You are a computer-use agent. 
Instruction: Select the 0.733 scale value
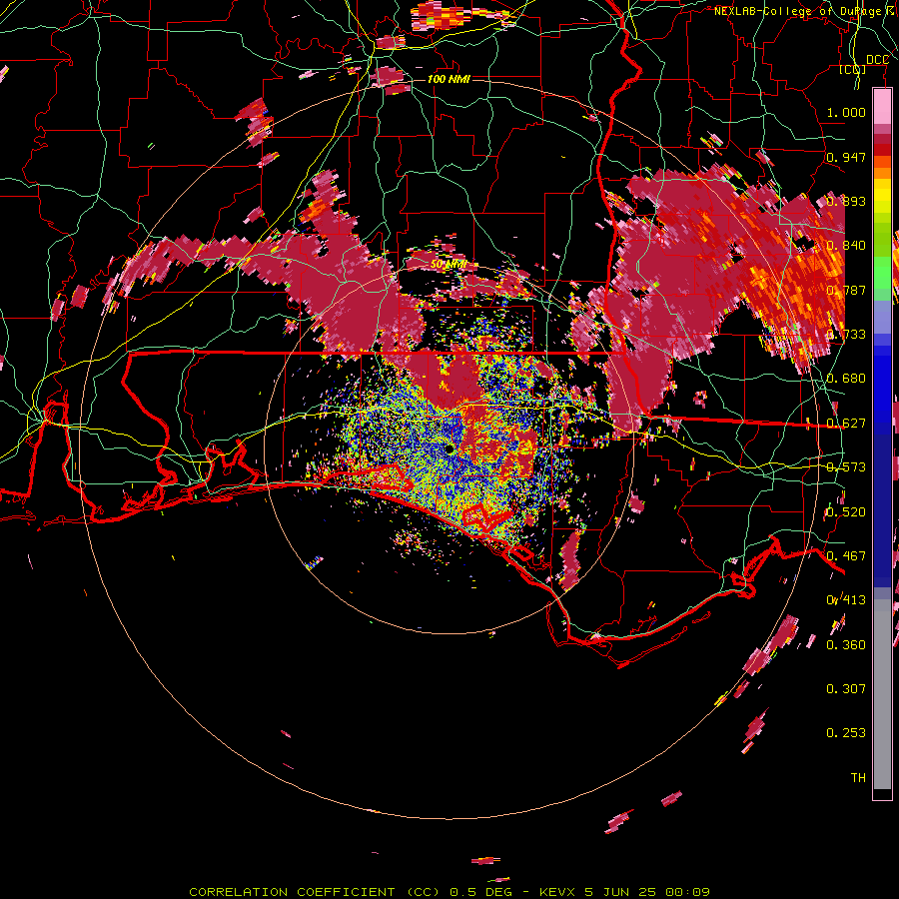point(846,335)
